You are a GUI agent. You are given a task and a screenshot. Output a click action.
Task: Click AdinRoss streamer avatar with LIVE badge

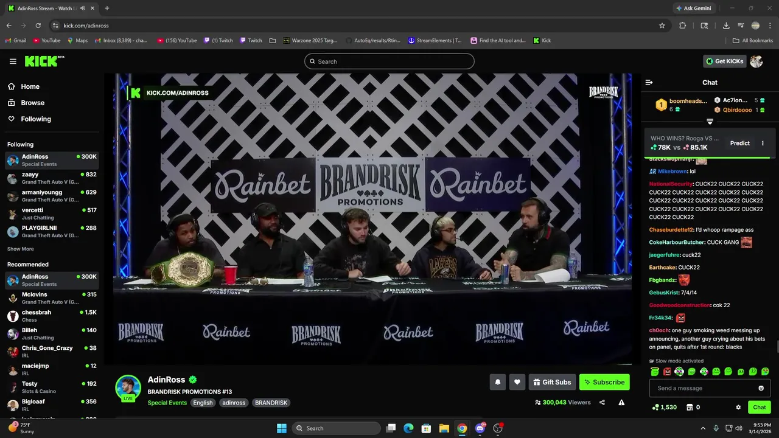coord(128,389)
